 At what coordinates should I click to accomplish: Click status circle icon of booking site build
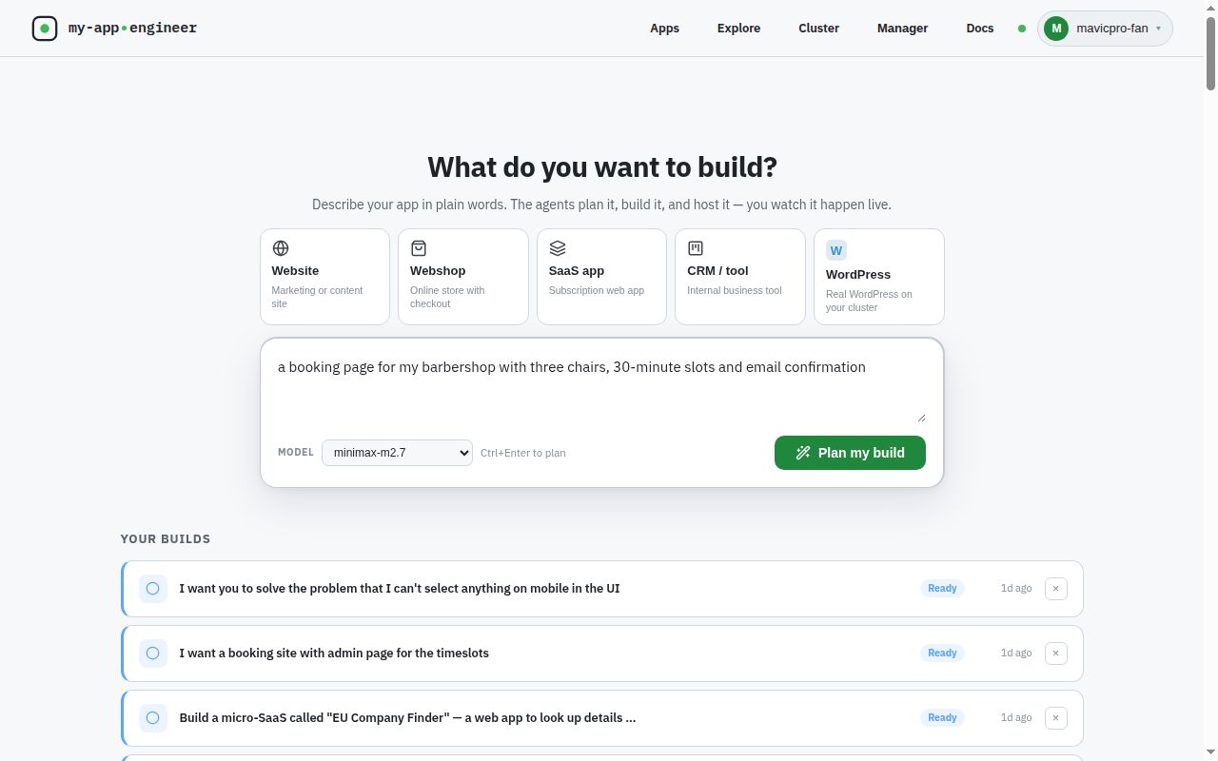pos(152,654)
